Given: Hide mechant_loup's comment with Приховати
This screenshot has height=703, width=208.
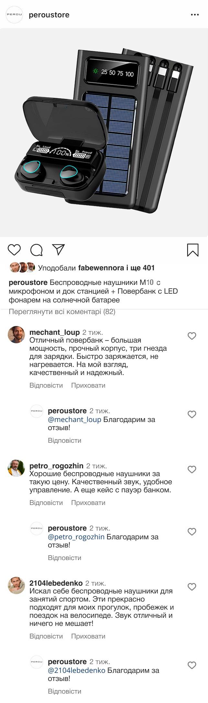Looking at the screenshot, I should click(x=88, y=385).
